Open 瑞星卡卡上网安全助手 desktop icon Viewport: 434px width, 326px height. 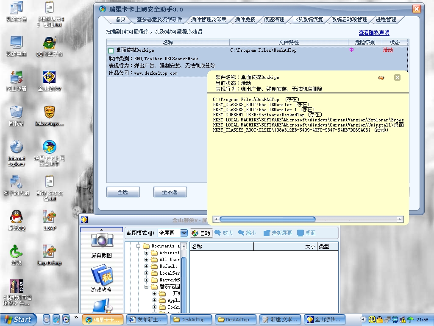(49, 153)
